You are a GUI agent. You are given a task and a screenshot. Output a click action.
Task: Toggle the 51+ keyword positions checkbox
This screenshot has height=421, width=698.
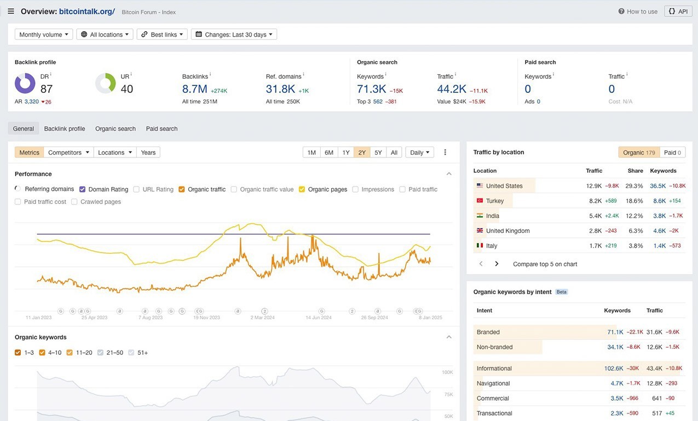pyautogui.click(x=131, y=353)
